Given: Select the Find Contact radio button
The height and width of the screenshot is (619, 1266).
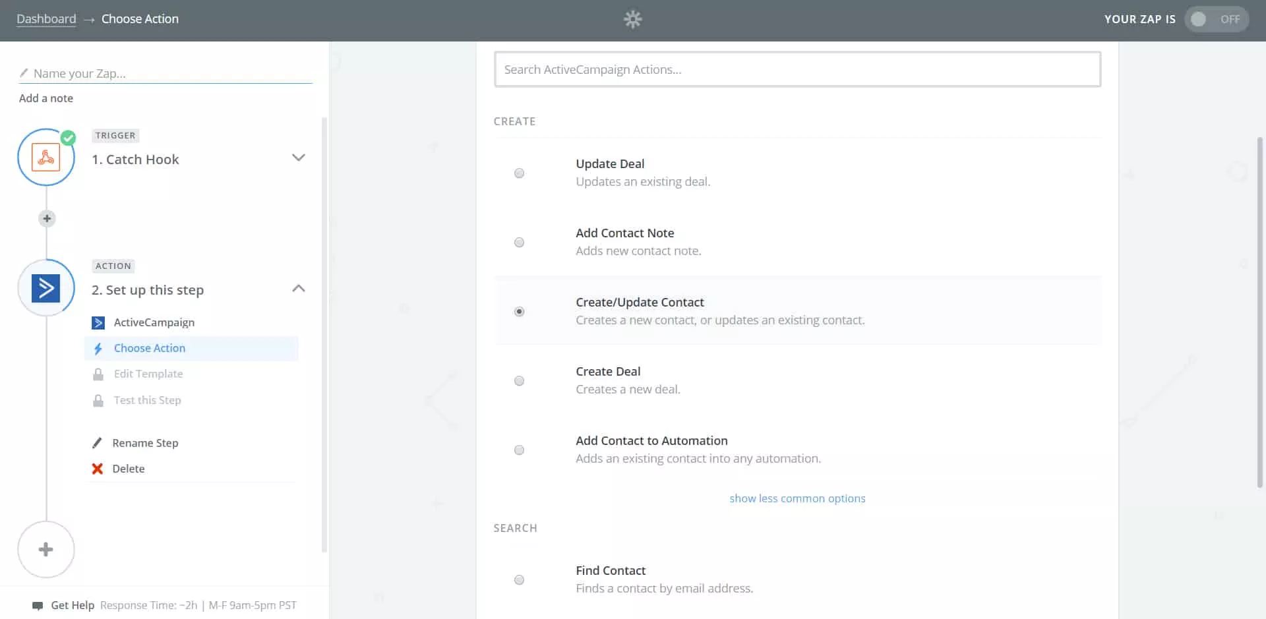Looking at the screenshot, I should 520,580.
